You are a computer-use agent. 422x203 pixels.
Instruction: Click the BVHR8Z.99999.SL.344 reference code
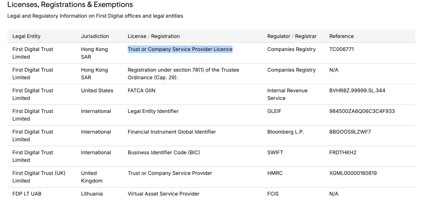pos(357,91)
